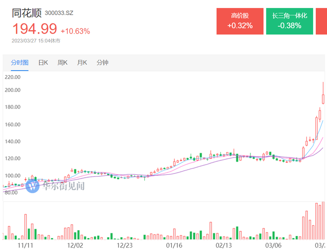Click the 同花顺 stock name

[27, 13]
